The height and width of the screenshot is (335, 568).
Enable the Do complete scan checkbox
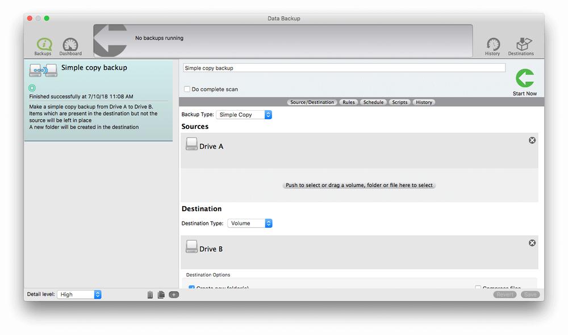point(187,89)
